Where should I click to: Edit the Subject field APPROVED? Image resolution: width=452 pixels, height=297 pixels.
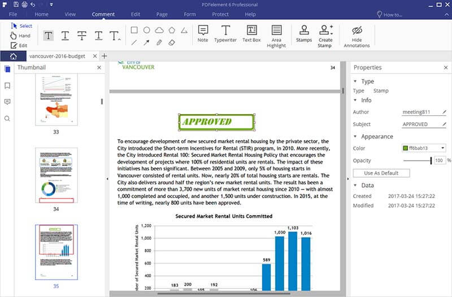pyautogui.click(x=424, y=124)
